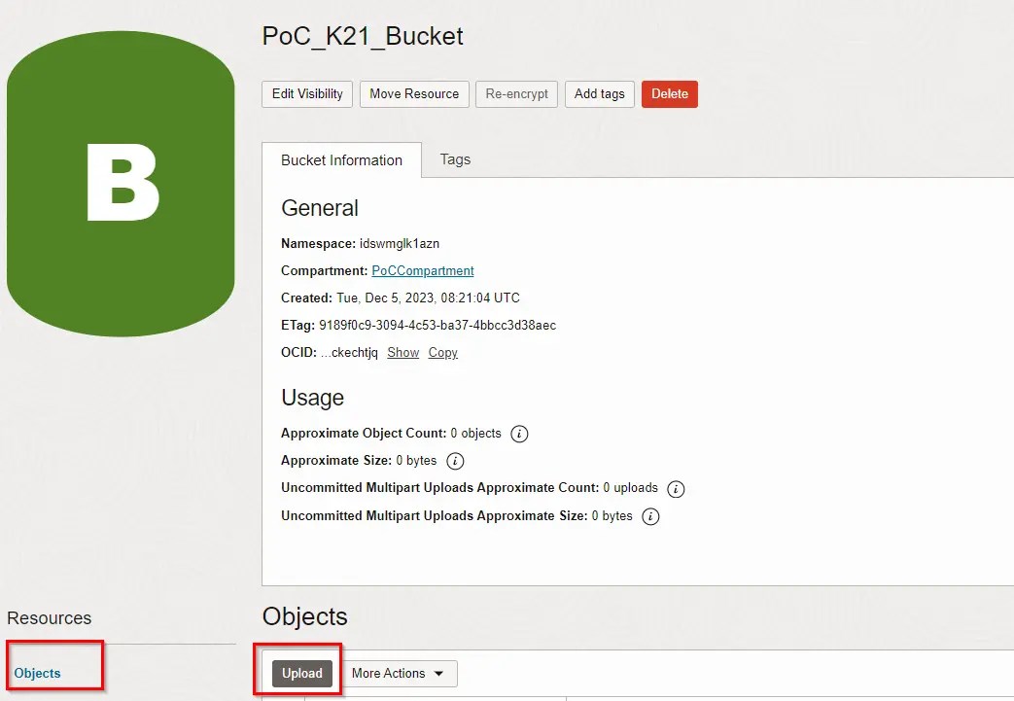Click the info icon for Uncommitted Multipart Uploads Size
The width and height of the screenshot is (1014, 701).
[649, 516]
